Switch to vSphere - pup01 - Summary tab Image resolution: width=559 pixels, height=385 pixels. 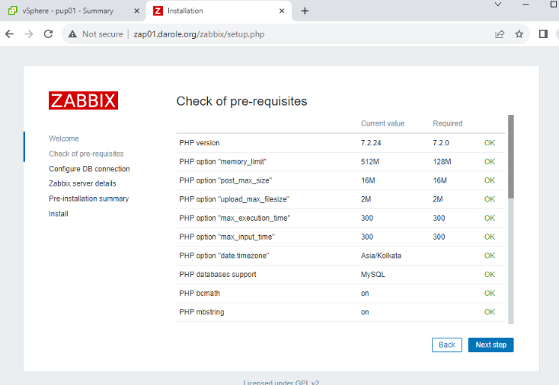pos(72,11)
